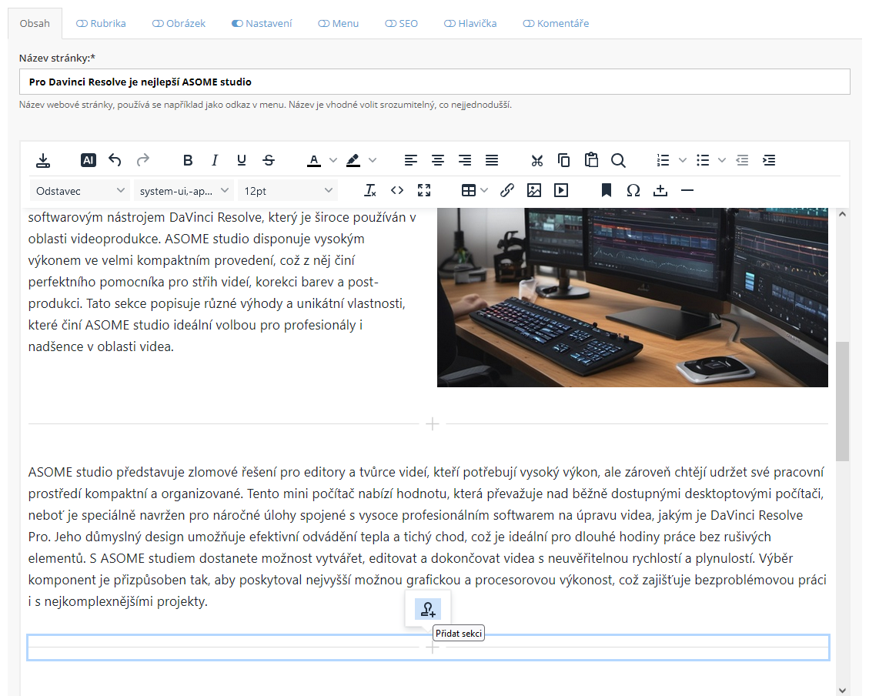Insert a link with the chain icon
The image size is (869, 696).
click(507, 190)
